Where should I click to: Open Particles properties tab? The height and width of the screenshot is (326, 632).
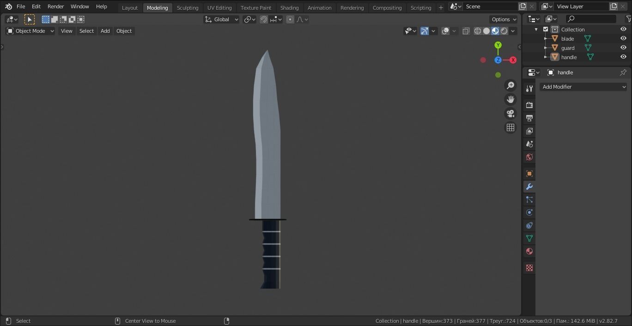pyautogui.click(x=529, y=199)
